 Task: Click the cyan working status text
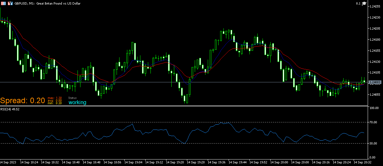[78, 103]
